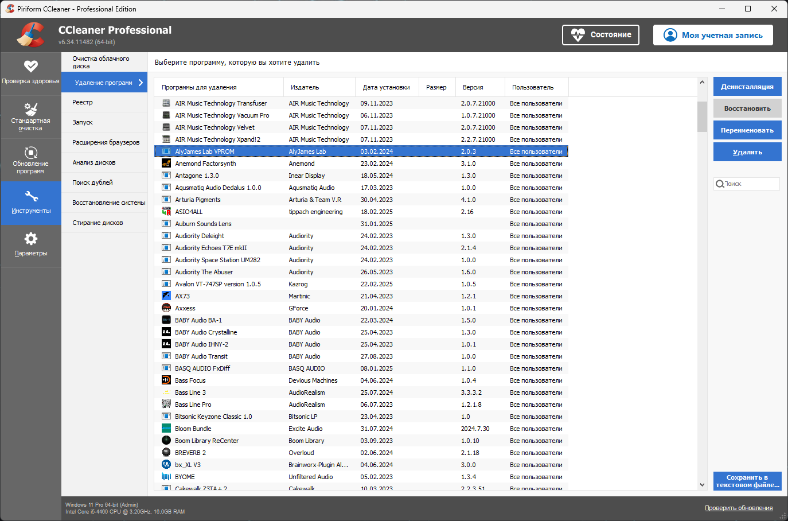Switch to Расширения браузеров
The image size is (788, 521).
[x=104, y=142]
